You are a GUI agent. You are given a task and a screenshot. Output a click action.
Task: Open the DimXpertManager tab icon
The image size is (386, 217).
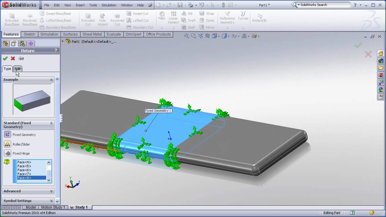click(31, 43)
